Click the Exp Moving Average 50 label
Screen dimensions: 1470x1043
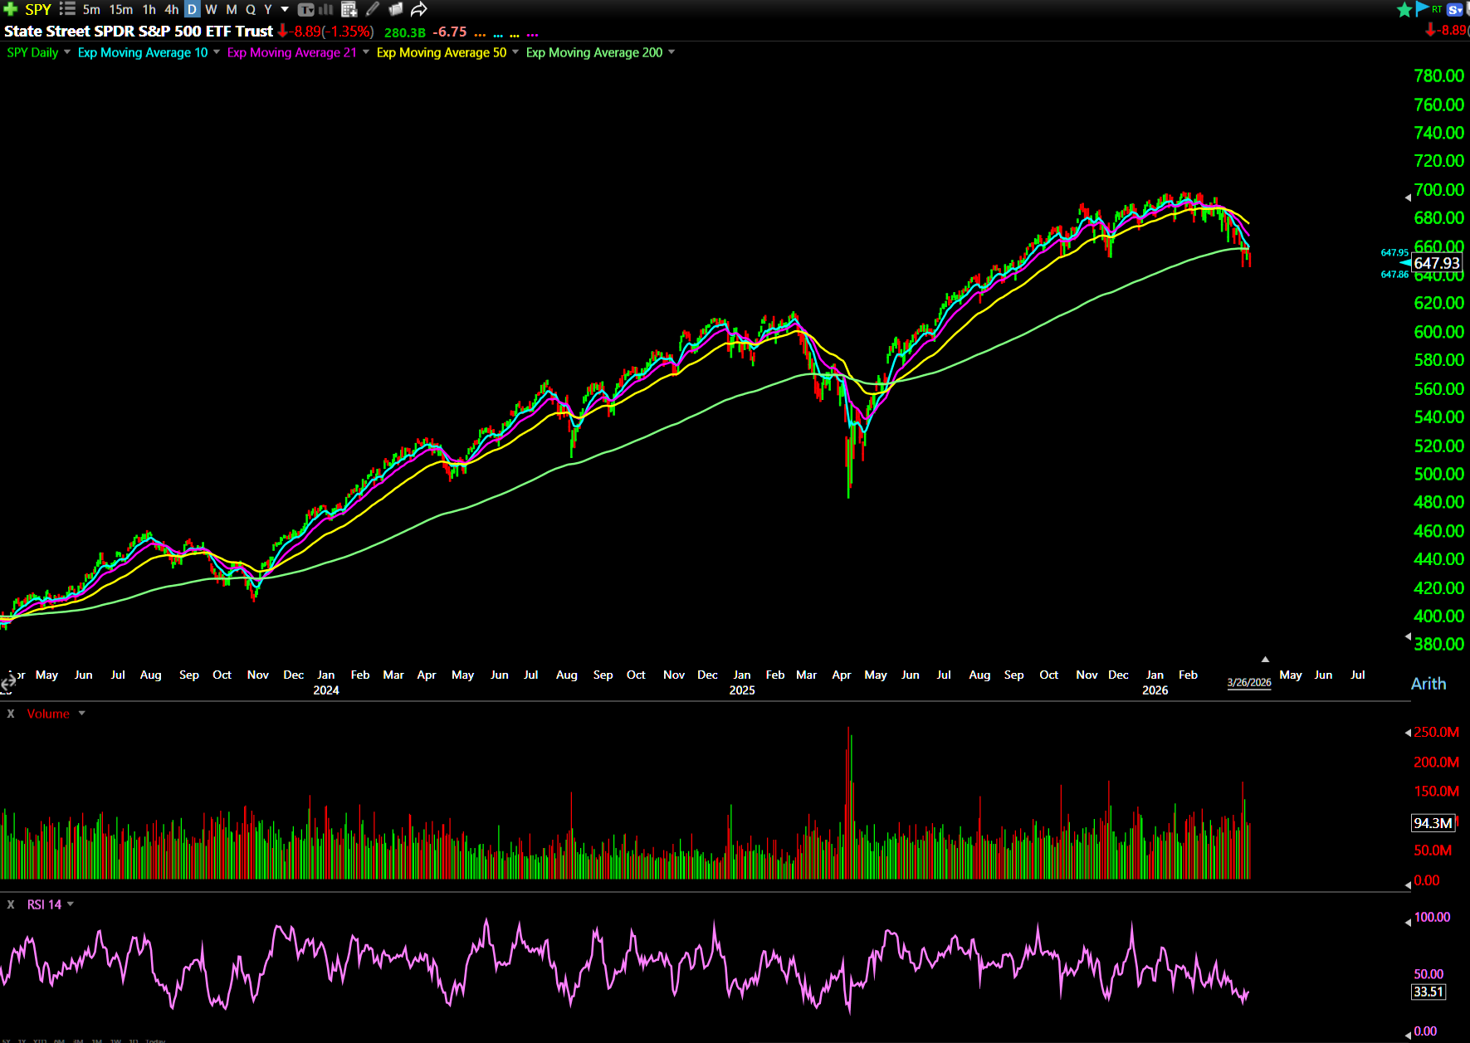441,52
